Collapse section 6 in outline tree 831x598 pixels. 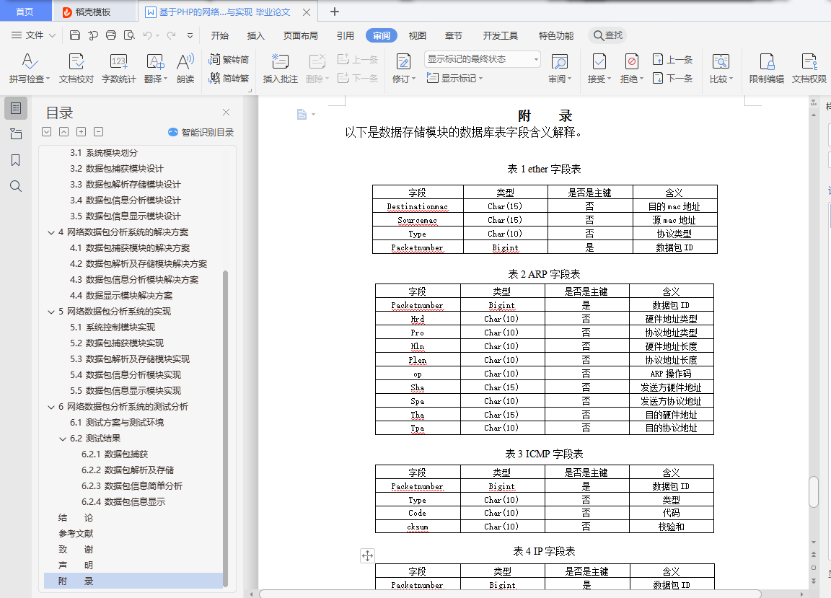[x=51, y=407]
